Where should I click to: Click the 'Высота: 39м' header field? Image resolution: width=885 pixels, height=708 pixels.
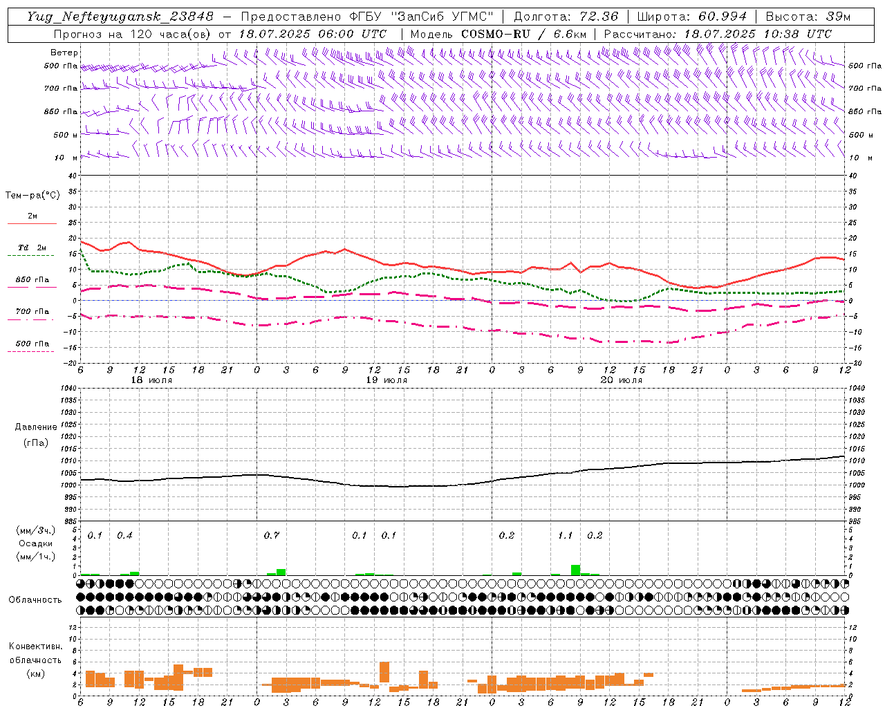click(808, 17)
